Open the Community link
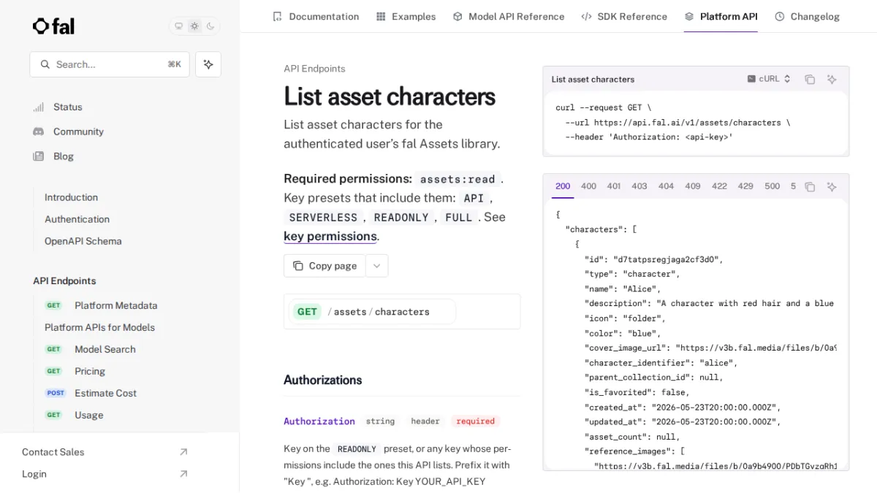Viewport: 877px width, 493px height. pyautogui.click(x=78, y=131)
